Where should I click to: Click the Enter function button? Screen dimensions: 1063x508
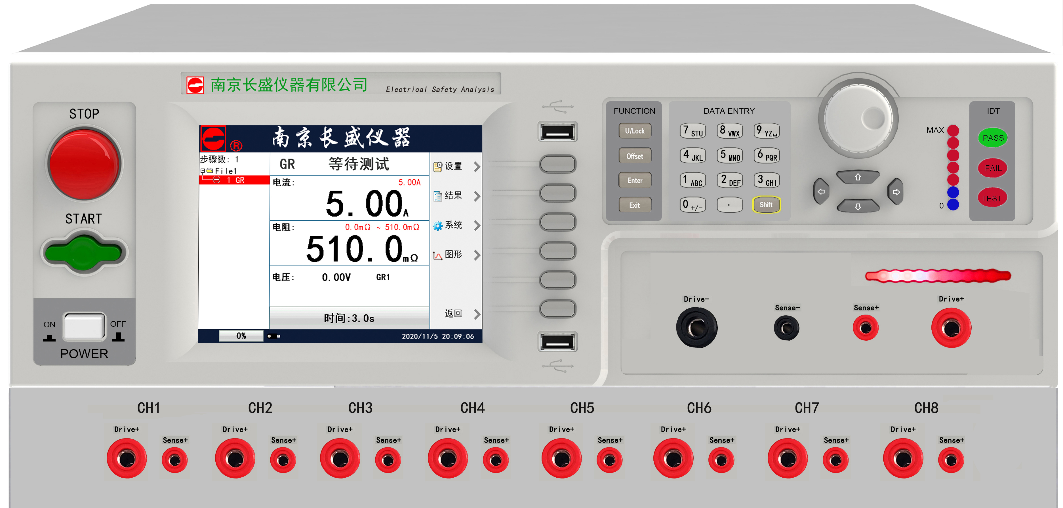click(x=635, y=180)
